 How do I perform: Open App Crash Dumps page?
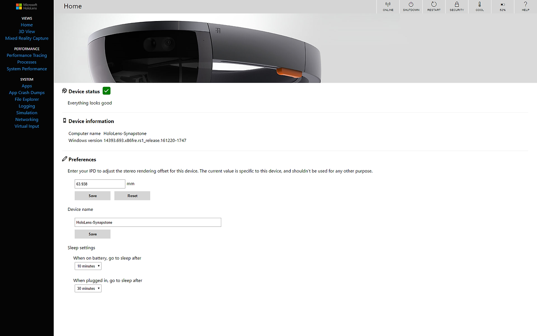click(27, 93)
